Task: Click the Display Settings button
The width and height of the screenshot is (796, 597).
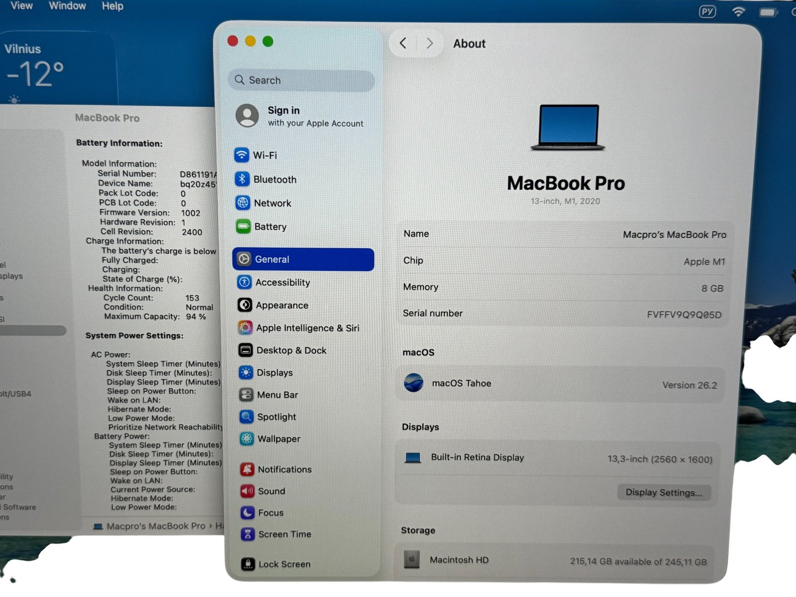Action: point(664,492)
